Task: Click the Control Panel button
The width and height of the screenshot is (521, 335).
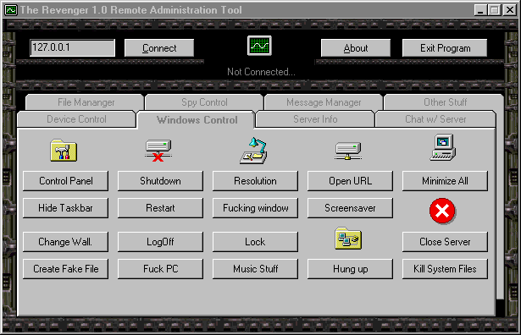Action: click(65, 181)
